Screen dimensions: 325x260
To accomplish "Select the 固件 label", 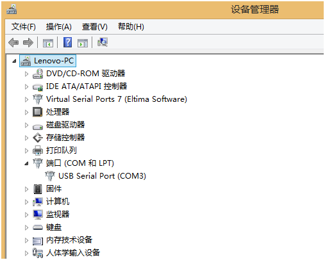I will tap(54, 189).
